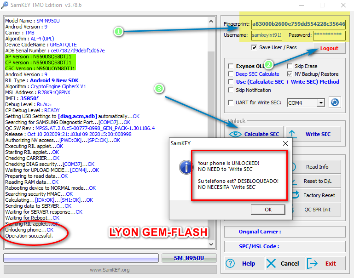Minimize the SamKEY window
This screenshot has height=278, width=354.
pos(302,5)
